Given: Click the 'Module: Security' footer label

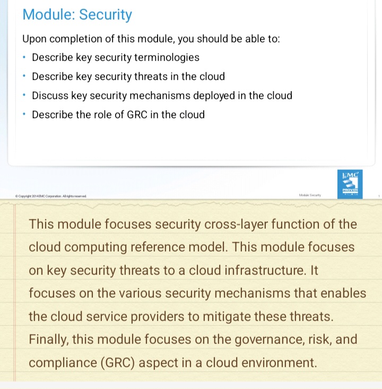Looking at the screenshot, I should coord(310,195).
